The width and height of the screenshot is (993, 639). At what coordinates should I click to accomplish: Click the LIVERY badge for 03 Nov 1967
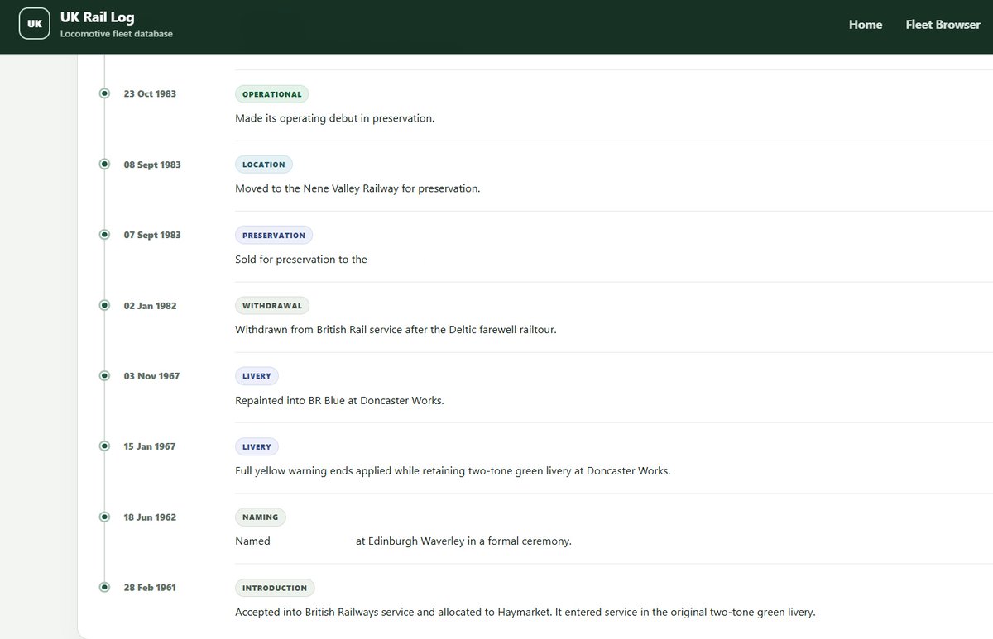tap(257, 376)
